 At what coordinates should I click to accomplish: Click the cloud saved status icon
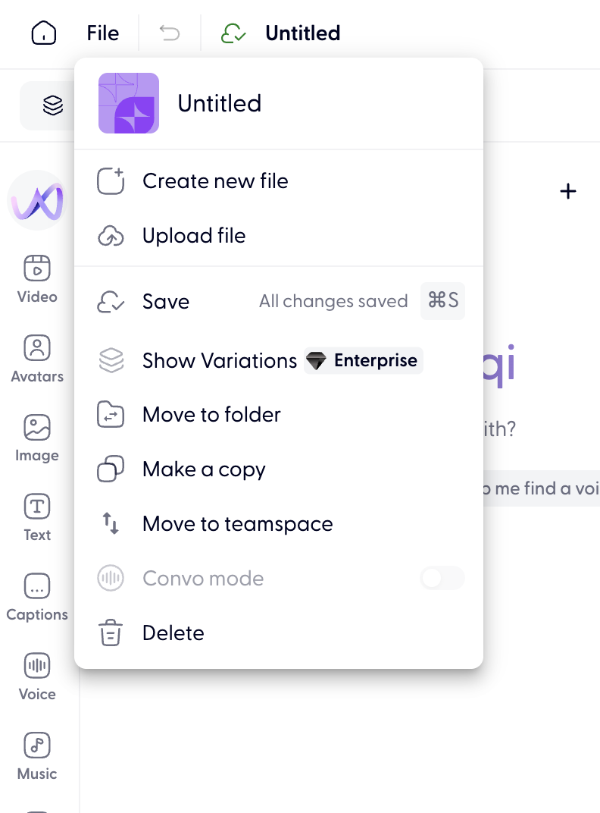point(233,33)
